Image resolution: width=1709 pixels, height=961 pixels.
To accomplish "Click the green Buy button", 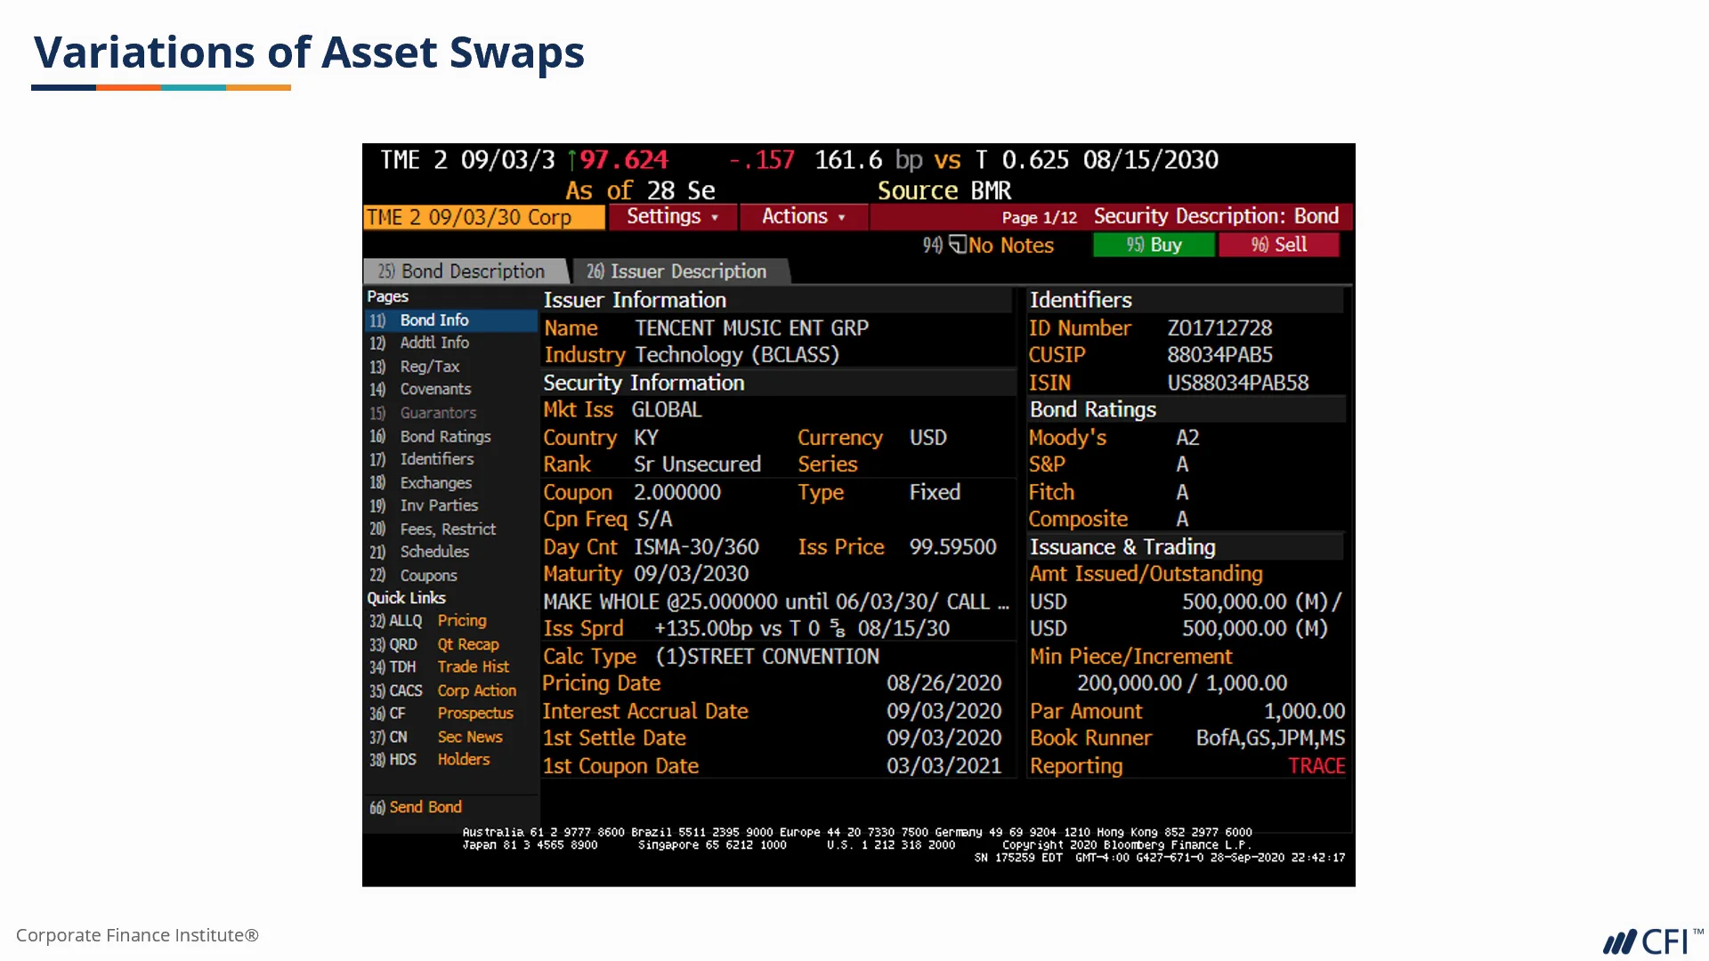I will click(x=1154, y=245).
